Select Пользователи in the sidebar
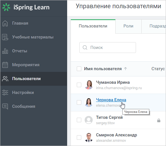166x146 pixels. coord(34,79)
